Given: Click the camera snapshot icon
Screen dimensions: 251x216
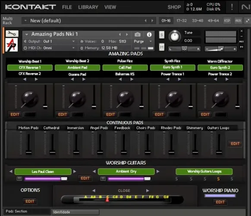Looking at the screenshot, I should click(138, 35).
